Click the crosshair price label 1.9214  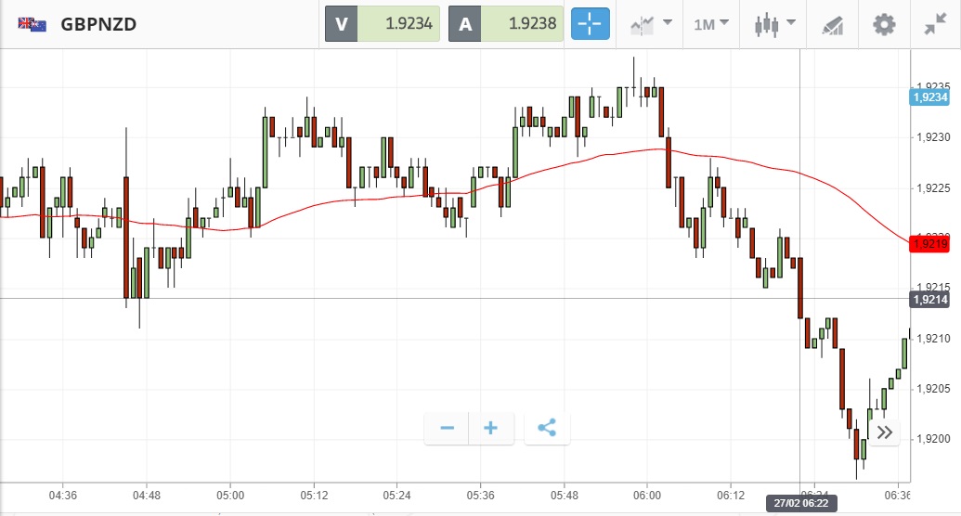(929, 299)
